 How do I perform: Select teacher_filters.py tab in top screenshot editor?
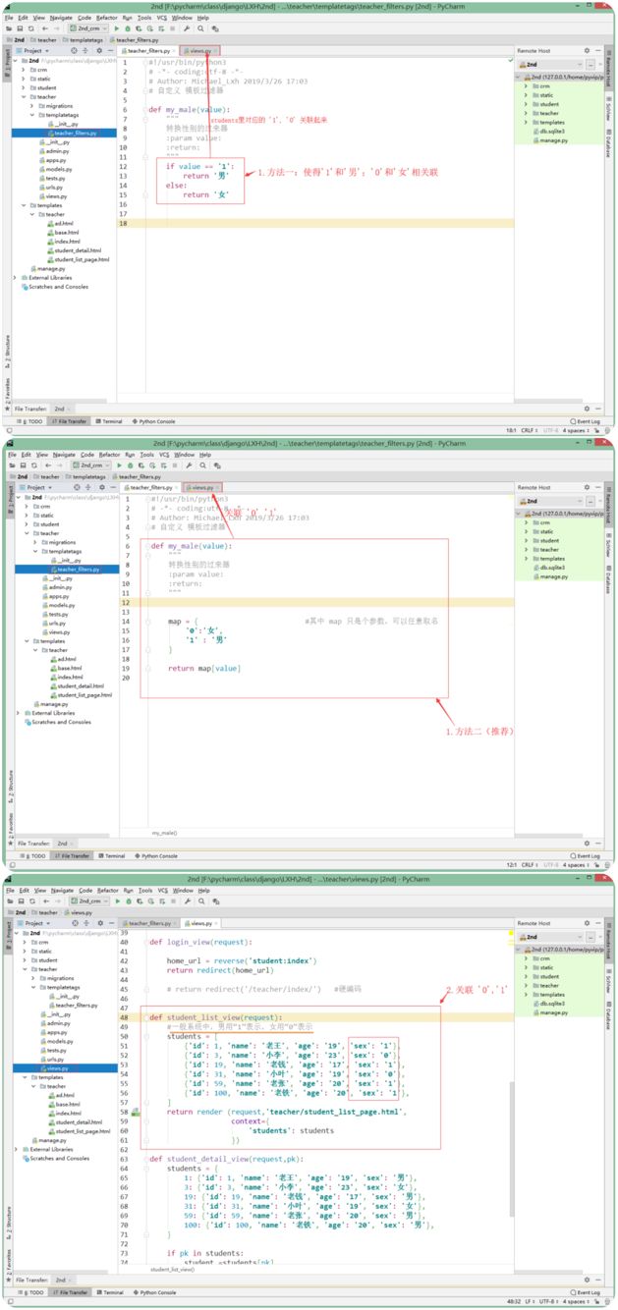[x=148, y=49]
